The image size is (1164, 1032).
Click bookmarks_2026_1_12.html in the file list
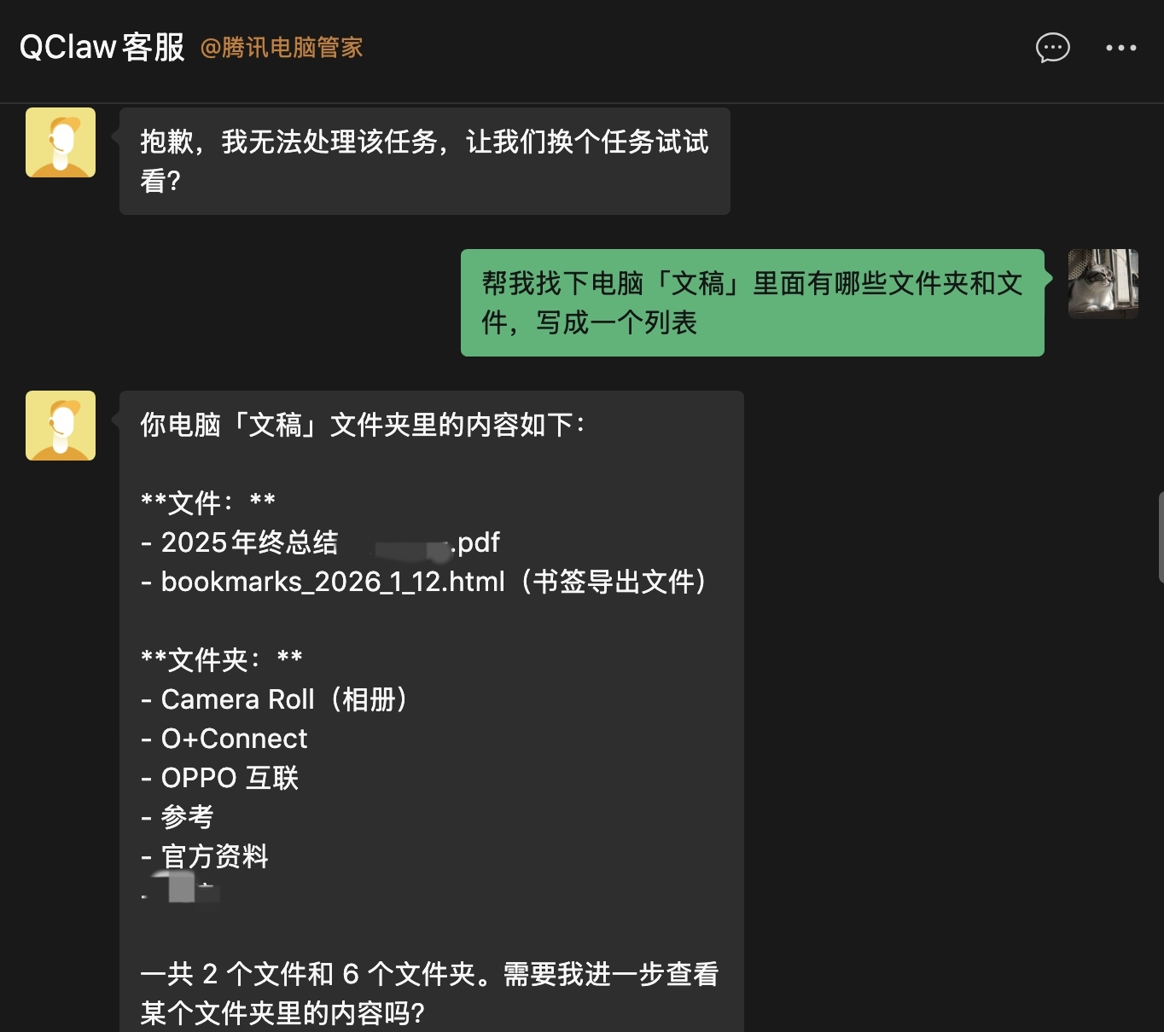(333, 582)
